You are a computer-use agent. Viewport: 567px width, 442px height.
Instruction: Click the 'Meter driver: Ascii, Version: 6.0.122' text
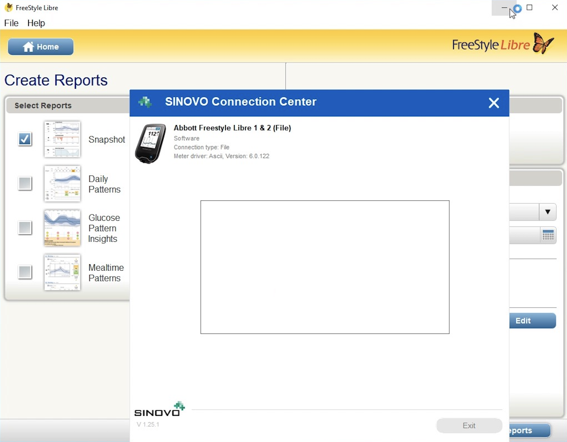click(x=221, y=156)
